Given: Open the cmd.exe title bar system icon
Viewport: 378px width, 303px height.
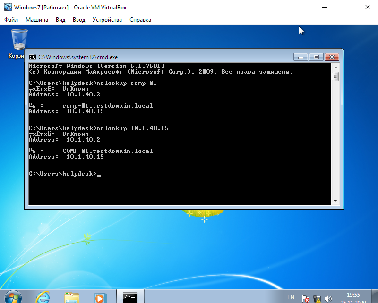Looking at the screenshot, I should (x=33, y=57).
